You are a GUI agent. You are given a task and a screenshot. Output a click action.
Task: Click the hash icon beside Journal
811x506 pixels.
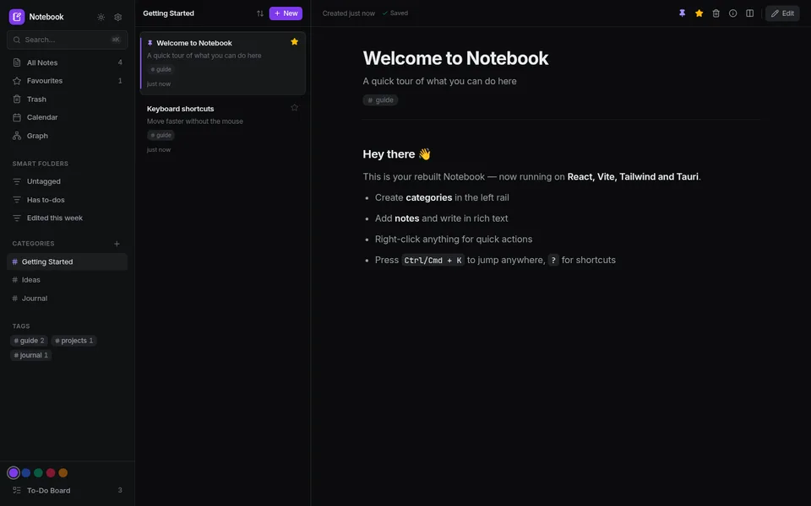(15, 299)
